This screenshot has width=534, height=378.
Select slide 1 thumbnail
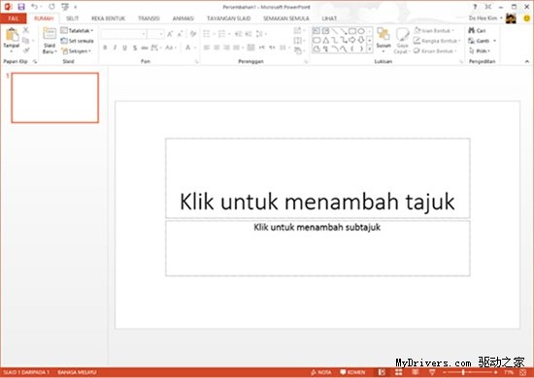click(54, 98)
